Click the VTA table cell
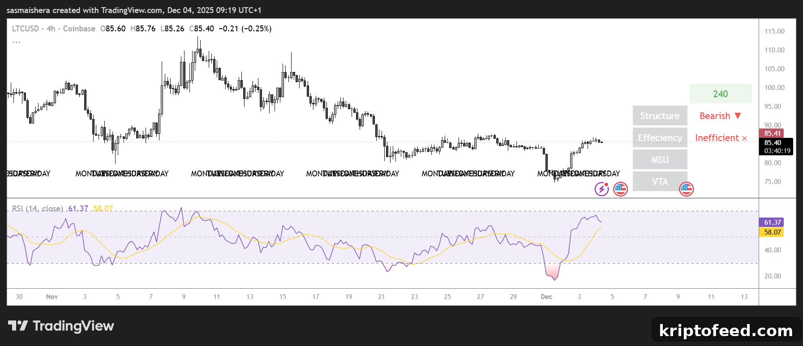Image resolution: width=803 pixels, height=346 pixels. (660, 182)
